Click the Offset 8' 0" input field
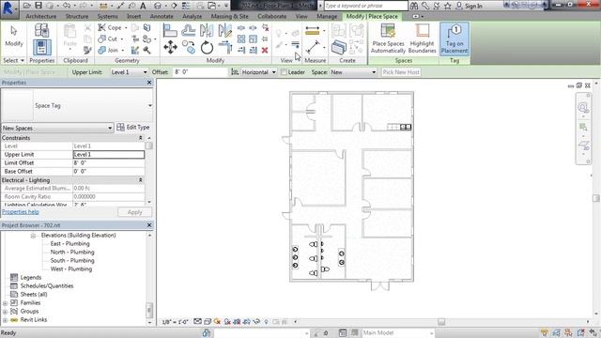 click(200, 72)
